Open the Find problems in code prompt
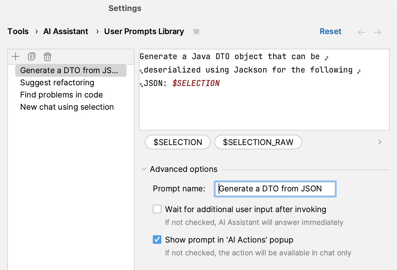This screenshot has height=270, width=397. click(x=61, y=95)
